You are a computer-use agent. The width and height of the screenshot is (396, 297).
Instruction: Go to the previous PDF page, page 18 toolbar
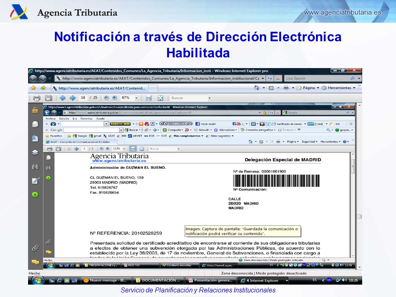[x=62, y=98]
